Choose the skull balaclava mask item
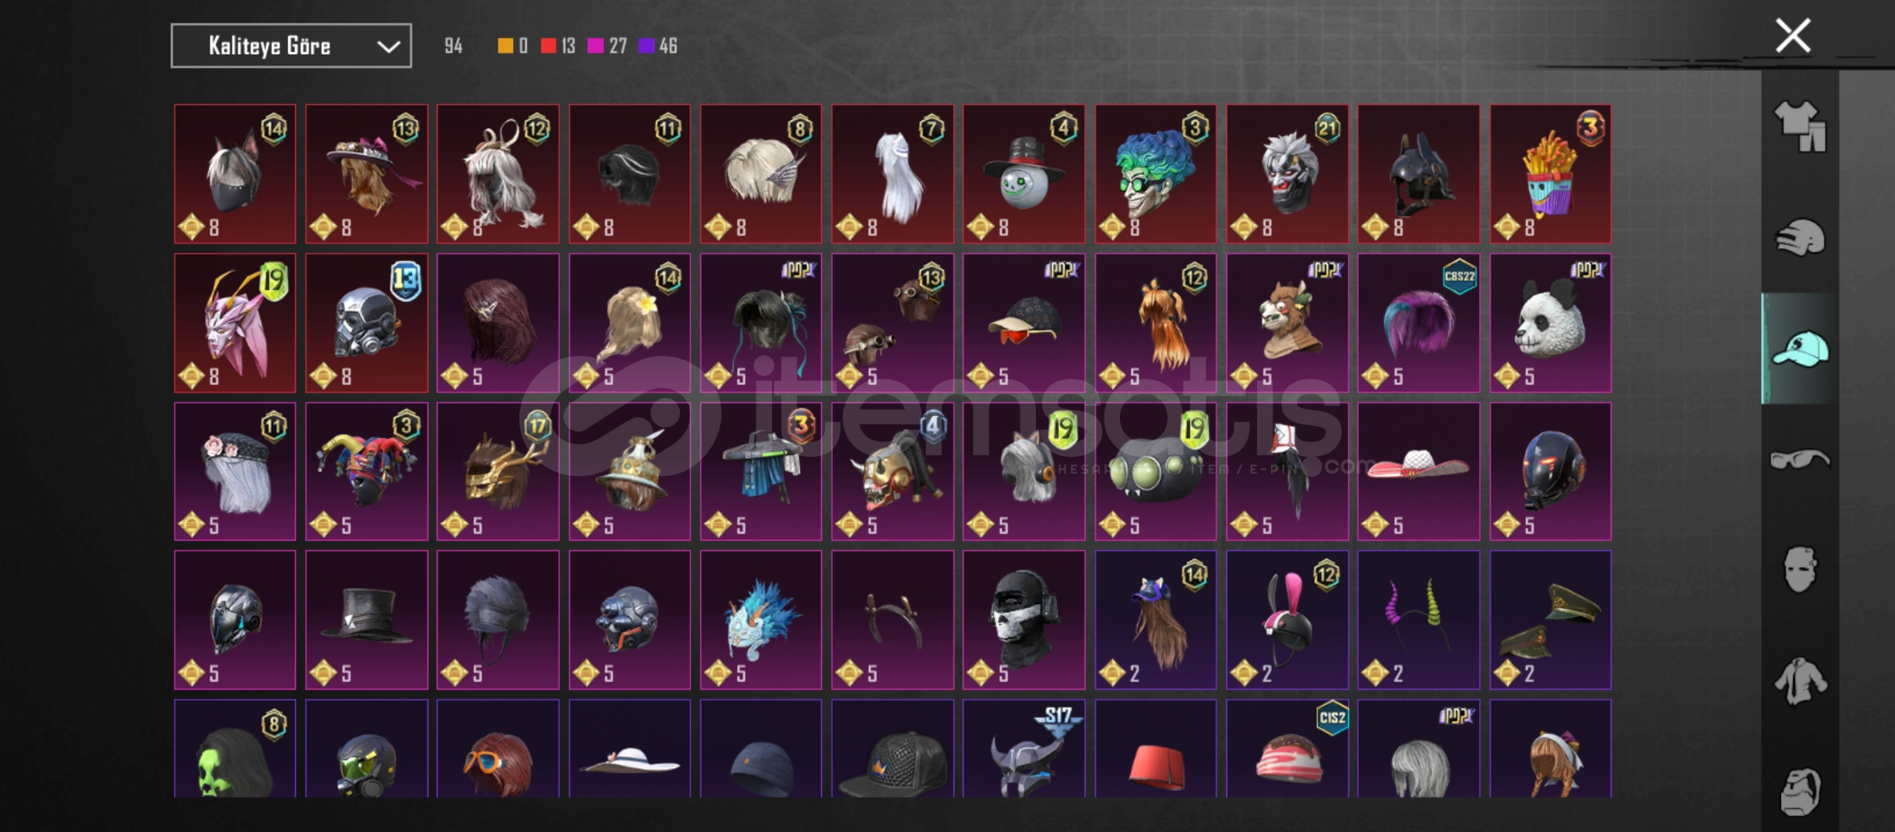Viewport: 1895px width, 832px height. click(1024, 620)
